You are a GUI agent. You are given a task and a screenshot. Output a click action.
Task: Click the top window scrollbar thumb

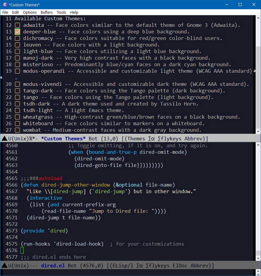click(258, 88)
